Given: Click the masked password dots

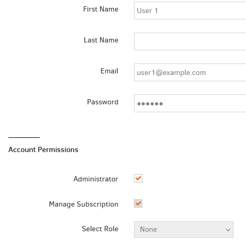Looking at the screenshot, I should tap(150, 104).
